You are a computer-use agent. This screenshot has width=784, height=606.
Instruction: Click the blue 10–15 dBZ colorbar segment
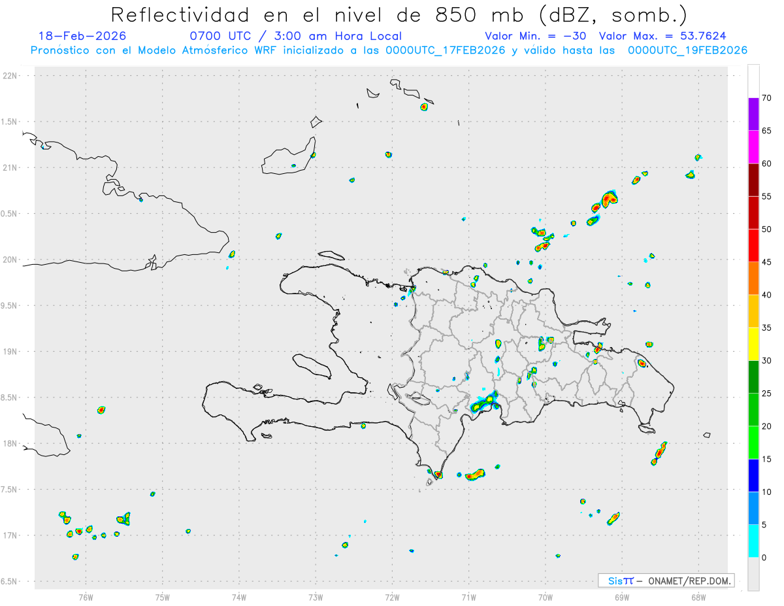tap(753, 475)
